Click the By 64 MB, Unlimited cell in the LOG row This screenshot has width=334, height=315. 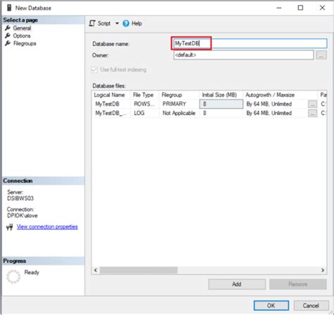[x=276, y=113]
